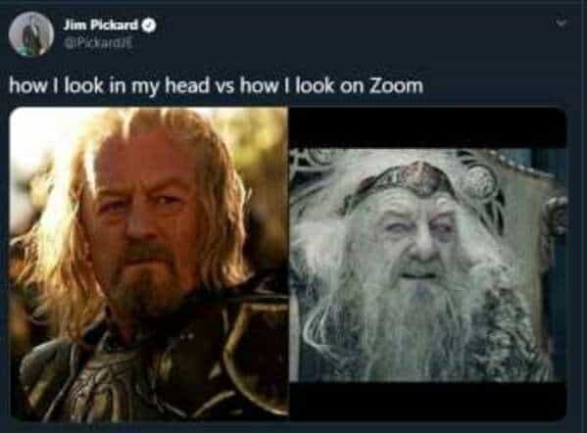587x433 pixels.
Task: Open the @PickardJE handle link
Action: tap(97, 43)
